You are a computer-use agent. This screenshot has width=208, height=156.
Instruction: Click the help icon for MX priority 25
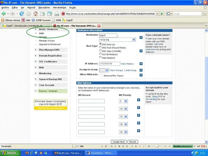pyautogui.click(x=138, y=131)
